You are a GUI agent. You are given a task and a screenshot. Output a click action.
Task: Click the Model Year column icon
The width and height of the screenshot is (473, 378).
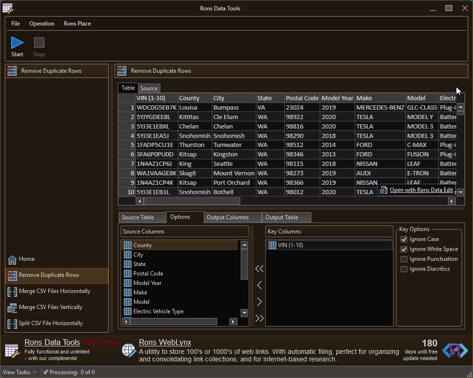pyautogui.click(x=128, y=283)
